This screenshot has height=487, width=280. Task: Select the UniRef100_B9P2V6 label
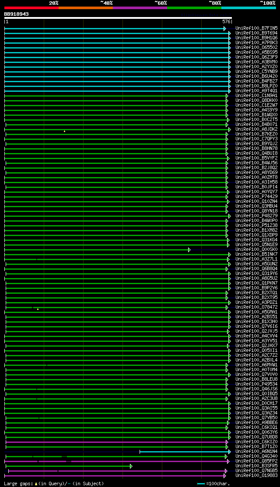pos(256,288)
